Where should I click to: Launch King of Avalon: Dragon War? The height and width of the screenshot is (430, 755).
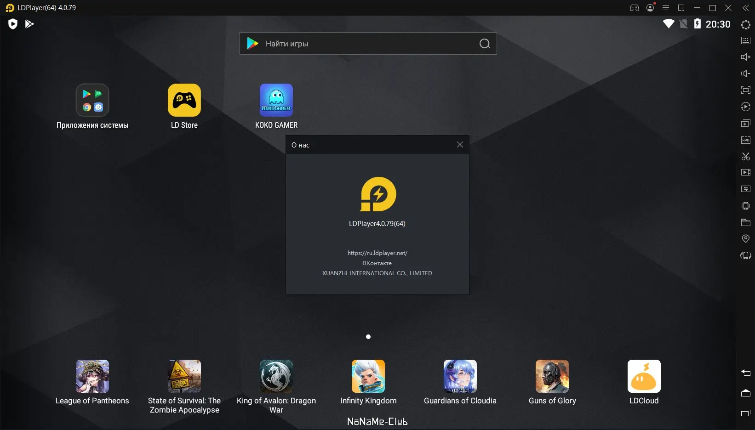(276, 387)
